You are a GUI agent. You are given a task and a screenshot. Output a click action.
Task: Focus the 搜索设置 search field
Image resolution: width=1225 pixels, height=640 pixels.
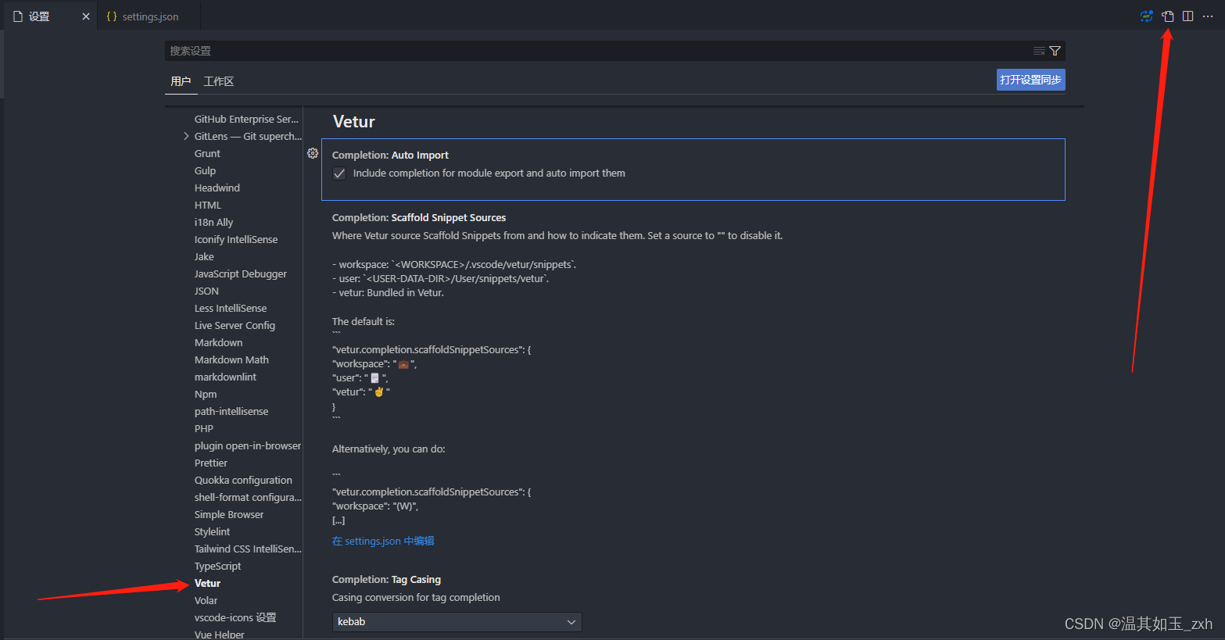tap(598, 51)
